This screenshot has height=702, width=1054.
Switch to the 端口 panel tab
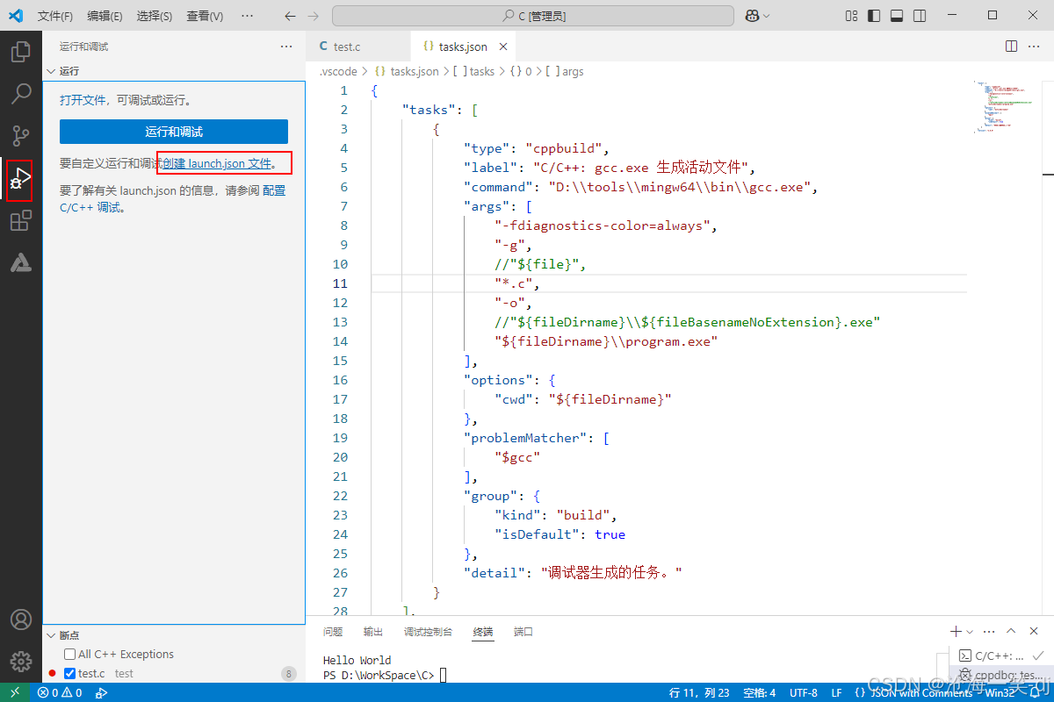pos(523,632)
